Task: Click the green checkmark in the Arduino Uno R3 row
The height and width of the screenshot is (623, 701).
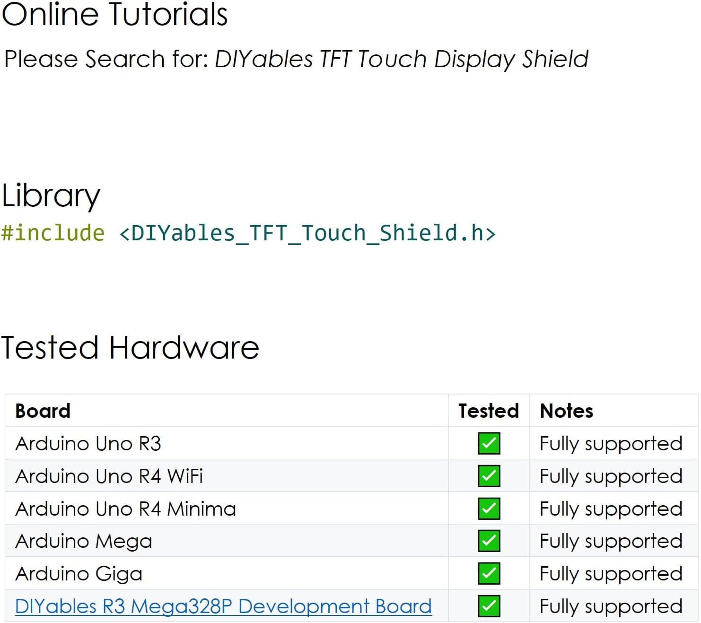Action: tap(489, 443)
